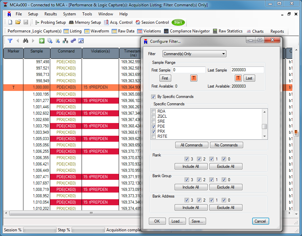Uncheck the By Specific Commands checkbox
The image size is (302, 236).
coord(154,97)
